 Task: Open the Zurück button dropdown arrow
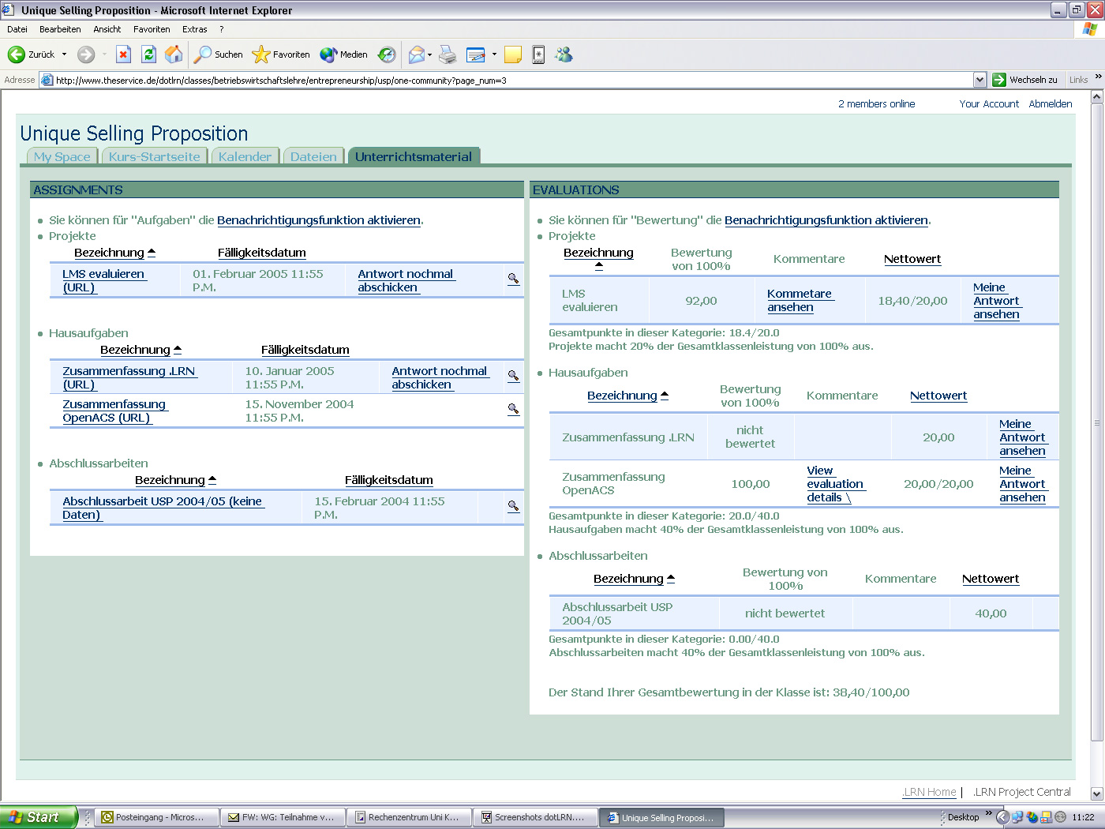(65, 54)
